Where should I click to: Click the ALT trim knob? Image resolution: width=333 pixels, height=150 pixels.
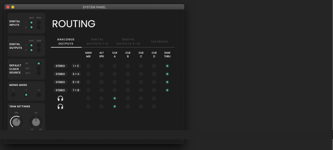point(36,122)
